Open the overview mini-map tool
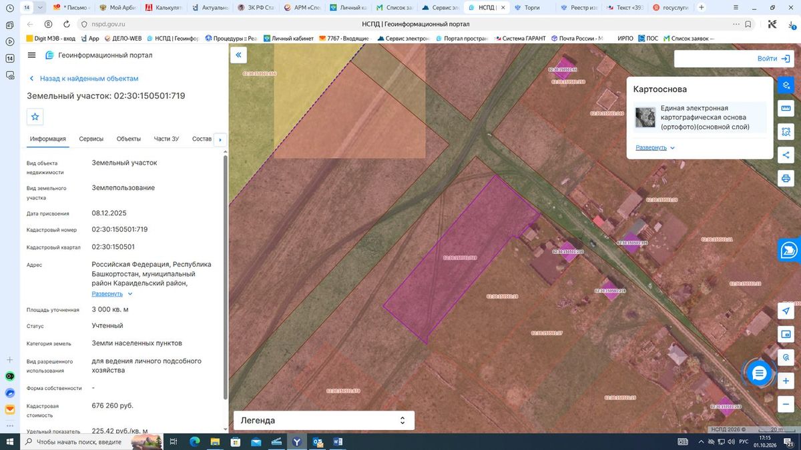The height and width of the screenshot is (450, 801). pos(786,334)
